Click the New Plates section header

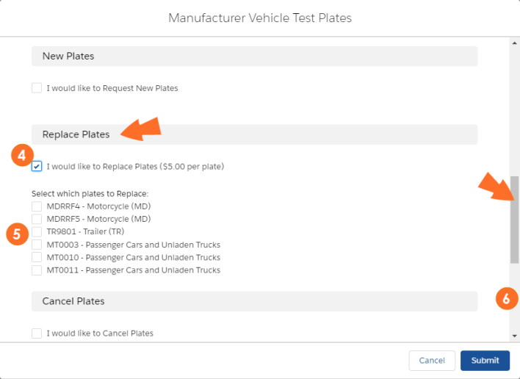(254, 56)
